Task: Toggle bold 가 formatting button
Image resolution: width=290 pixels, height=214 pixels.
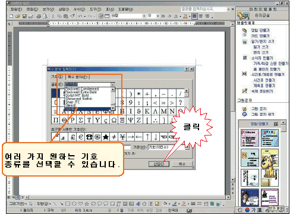Action: point(163,16)
